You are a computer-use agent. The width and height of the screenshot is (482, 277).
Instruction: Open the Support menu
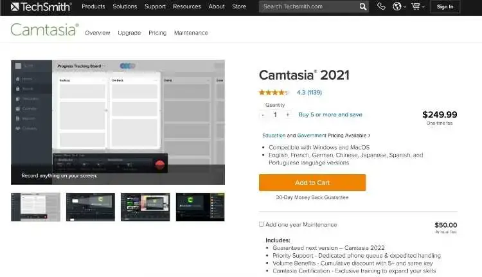click(x=155, y=6)
